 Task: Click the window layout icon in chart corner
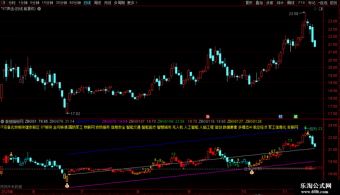point(321,9)
